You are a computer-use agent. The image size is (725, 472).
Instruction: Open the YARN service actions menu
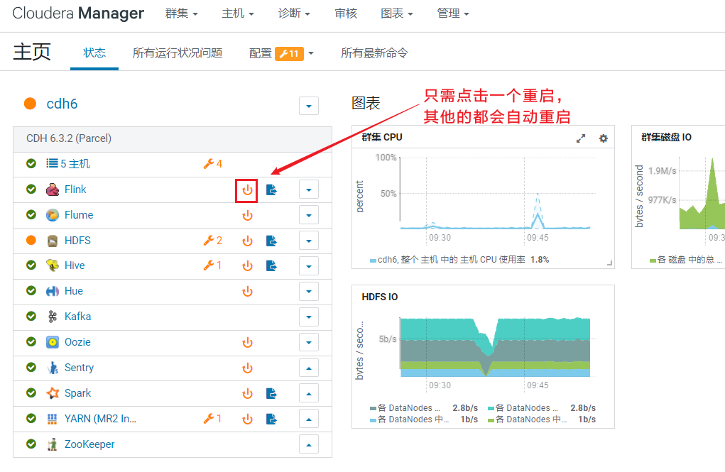tap(309, 419)
